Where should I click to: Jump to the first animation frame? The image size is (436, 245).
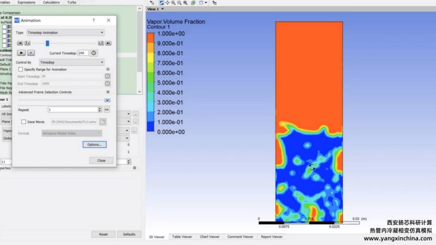20,43
